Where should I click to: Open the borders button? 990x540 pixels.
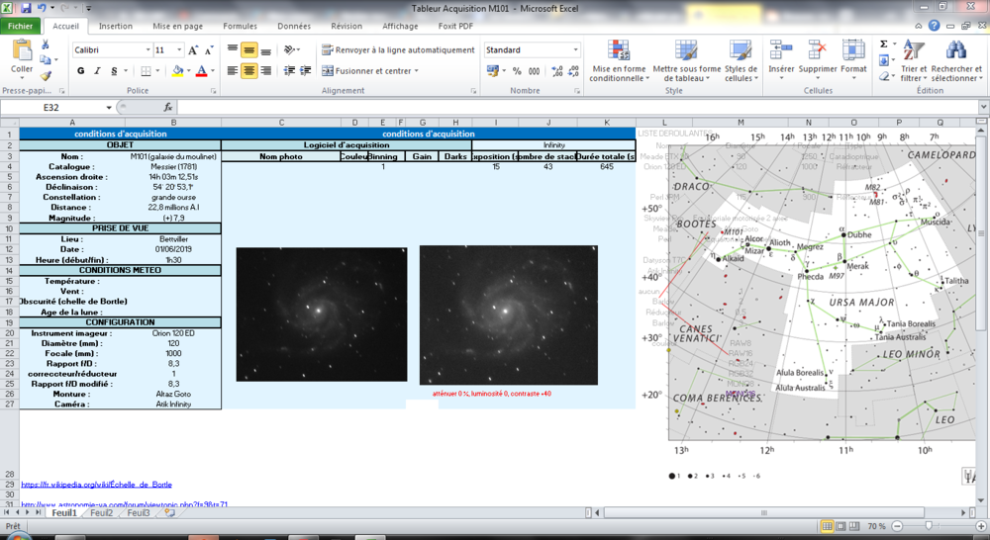point(146,71)
